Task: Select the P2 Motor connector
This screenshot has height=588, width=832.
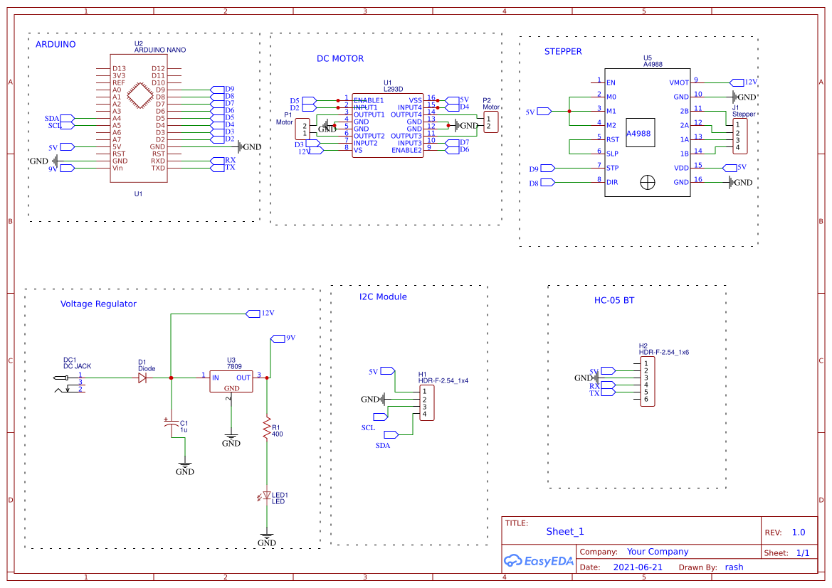Action: click(x=491, y=122)
